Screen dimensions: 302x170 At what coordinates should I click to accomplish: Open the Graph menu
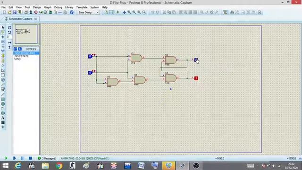[48, 8]
